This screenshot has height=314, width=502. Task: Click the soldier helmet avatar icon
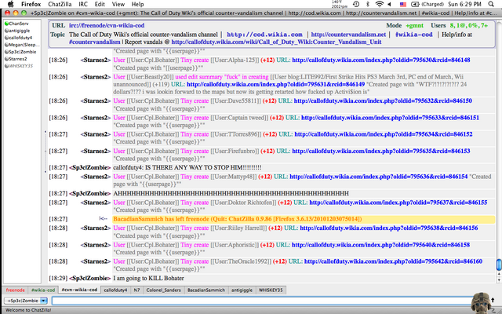point(481,302)
